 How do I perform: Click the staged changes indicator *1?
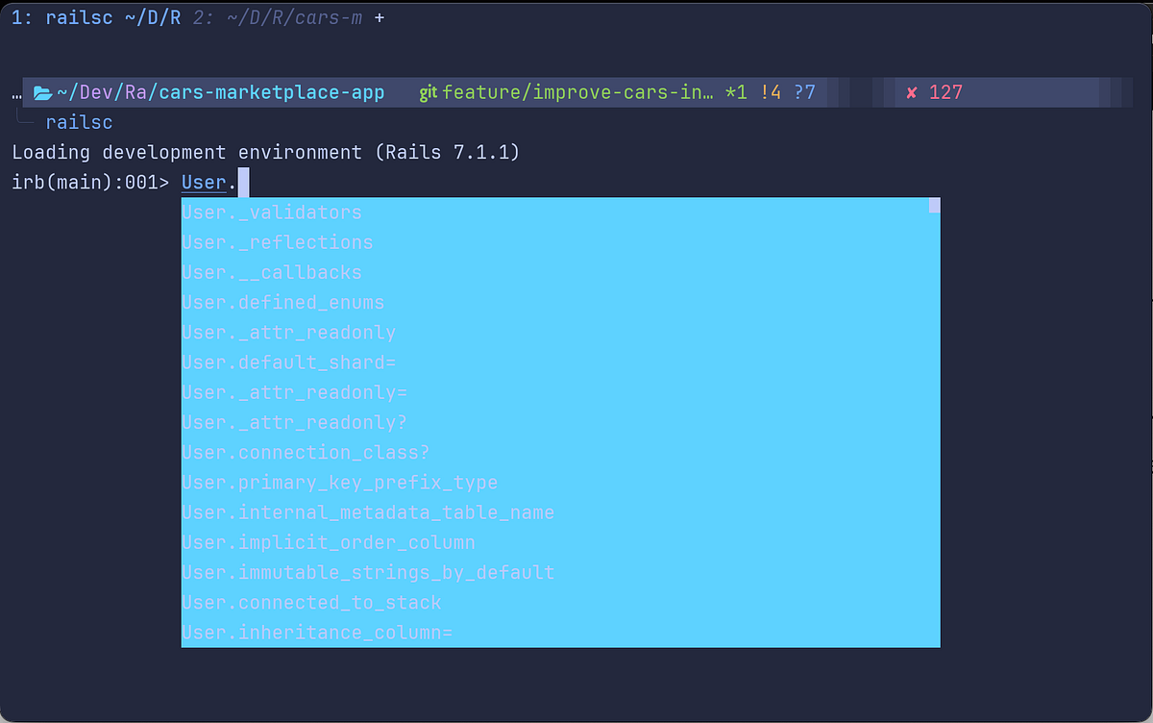point(735,92)
